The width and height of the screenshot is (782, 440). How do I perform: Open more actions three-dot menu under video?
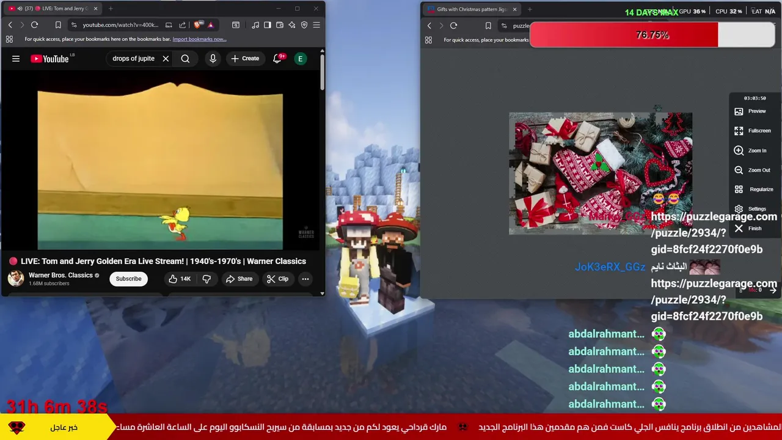(305, 279)
